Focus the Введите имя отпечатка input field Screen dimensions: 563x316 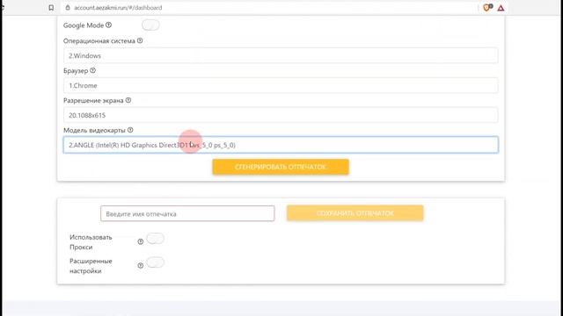click(187, 213)
